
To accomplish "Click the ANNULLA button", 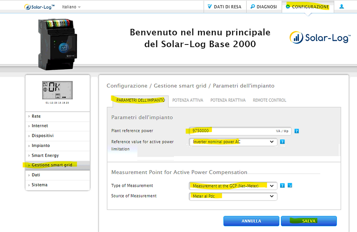I will coord(251,221).
